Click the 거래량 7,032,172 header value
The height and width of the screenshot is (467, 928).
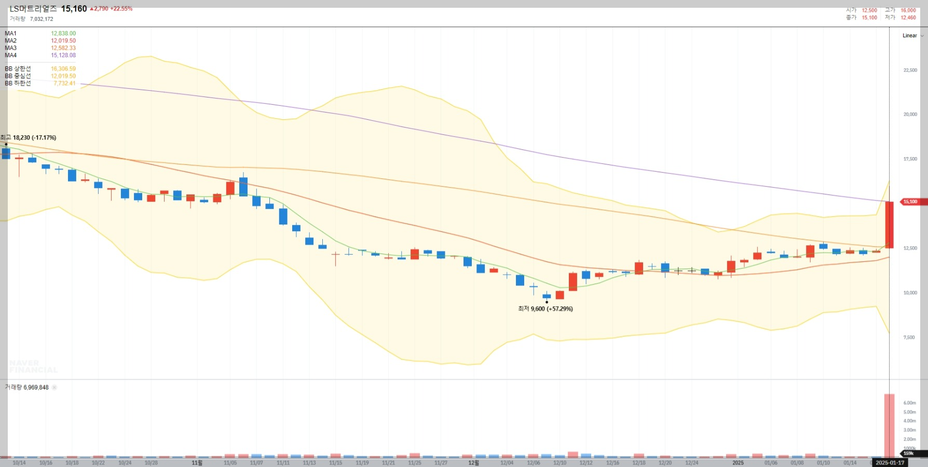pos(31,19)
